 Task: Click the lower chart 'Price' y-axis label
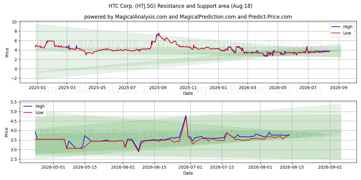[x=7, y=132]
